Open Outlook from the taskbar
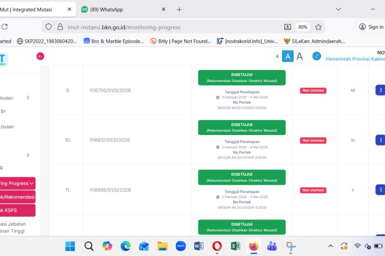This screenshot has height=256, width=385. (143, 246)
